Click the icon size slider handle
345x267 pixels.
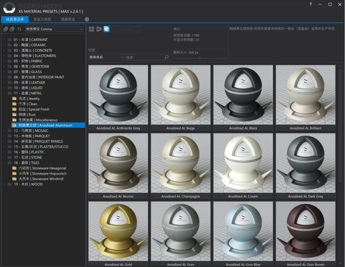(200, 58)
